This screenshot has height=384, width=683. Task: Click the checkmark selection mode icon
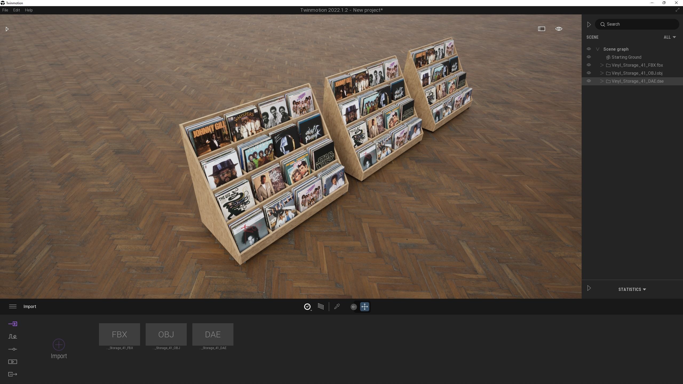pos(307,307)
